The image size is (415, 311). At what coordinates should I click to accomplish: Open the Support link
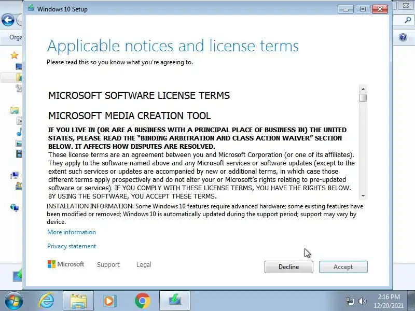coord(108,264)
